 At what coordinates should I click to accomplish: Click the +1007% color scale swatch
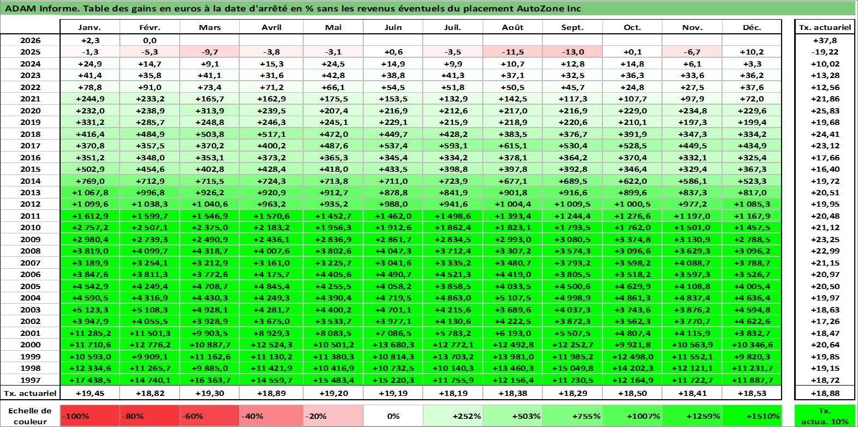tap(632, 416)
